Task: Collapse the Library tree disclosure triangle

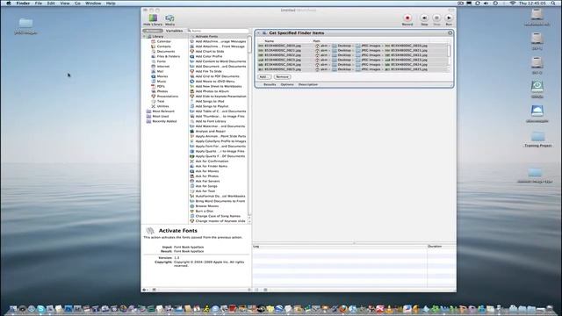Action: [145, 37]
